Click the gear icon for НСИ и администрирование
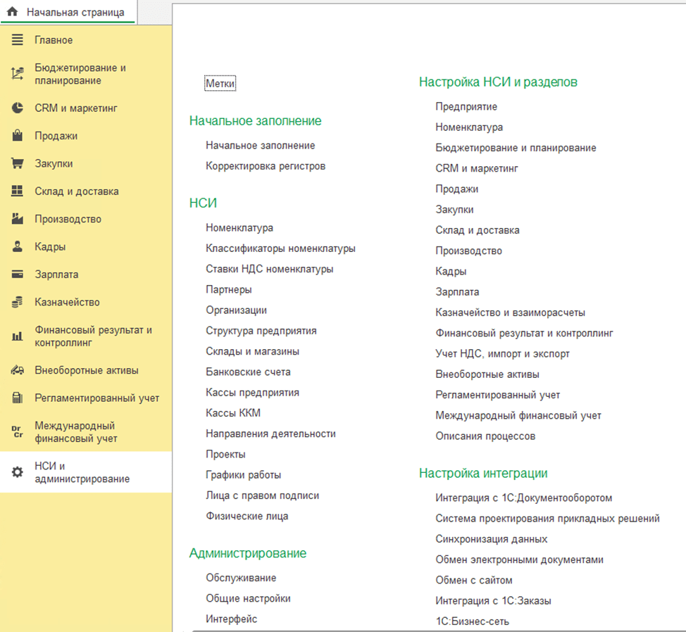Image resolution: width=686 pixels, height=632 pixels. pos(18,472)
